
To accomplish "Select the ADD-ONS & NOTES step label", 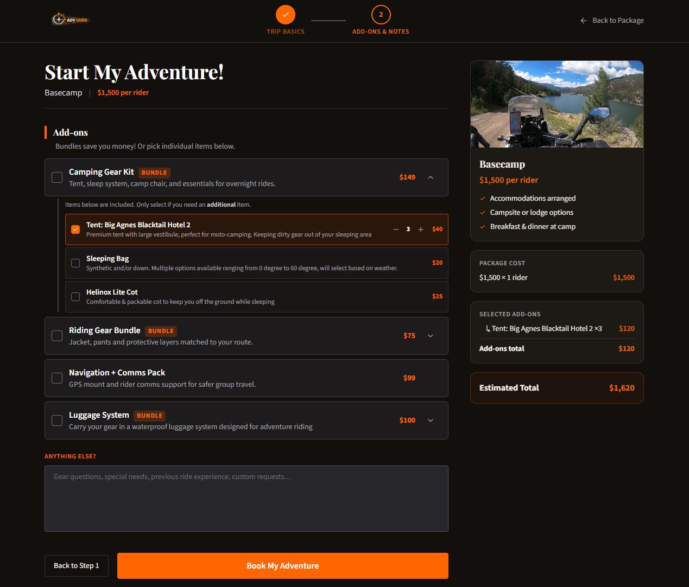I will pos(381,31).
